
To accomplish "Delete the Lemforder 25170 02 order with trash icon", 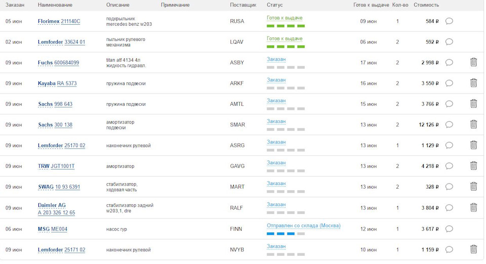I will tap(474, 145).
